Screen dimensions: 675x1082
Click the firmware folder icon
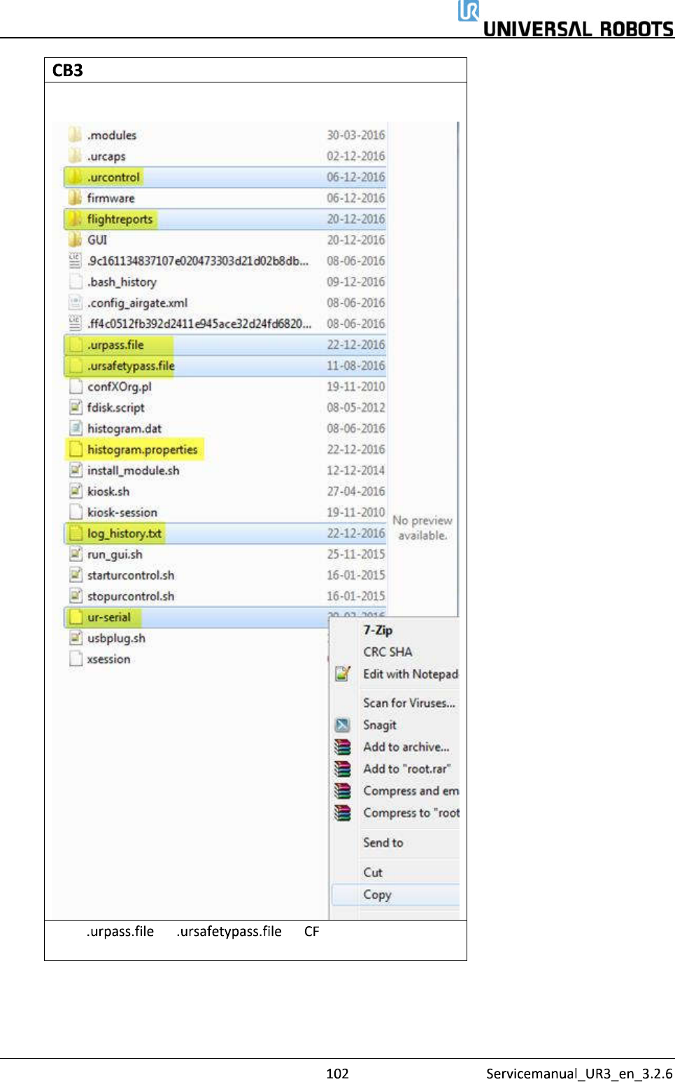click(75, 198)
